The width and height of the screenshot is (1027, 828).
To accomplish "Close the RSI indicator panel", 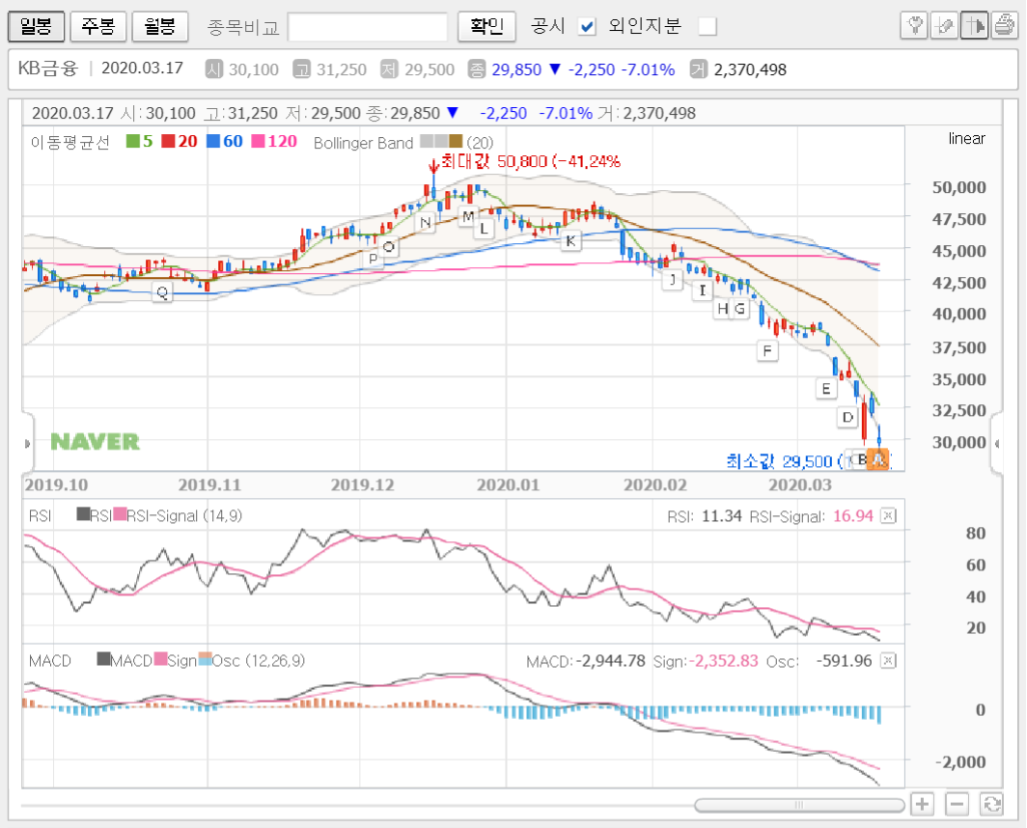I will (x=888, y=516).
